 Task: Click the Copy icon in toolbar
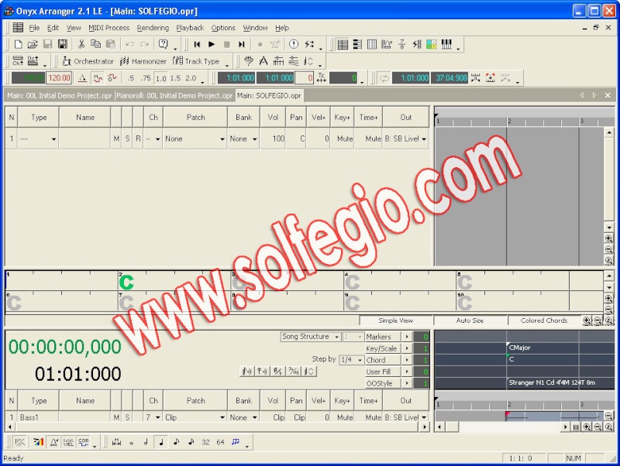(x=95, y=44)
